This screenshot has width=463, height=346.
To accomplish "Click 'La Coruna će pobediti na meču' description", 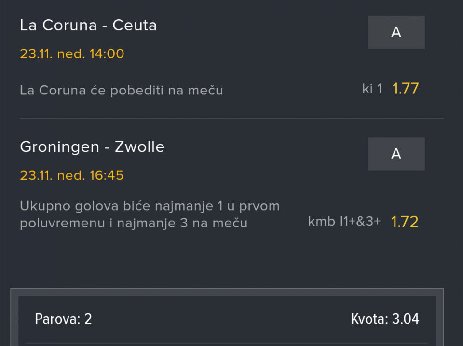I will point(121,90).
